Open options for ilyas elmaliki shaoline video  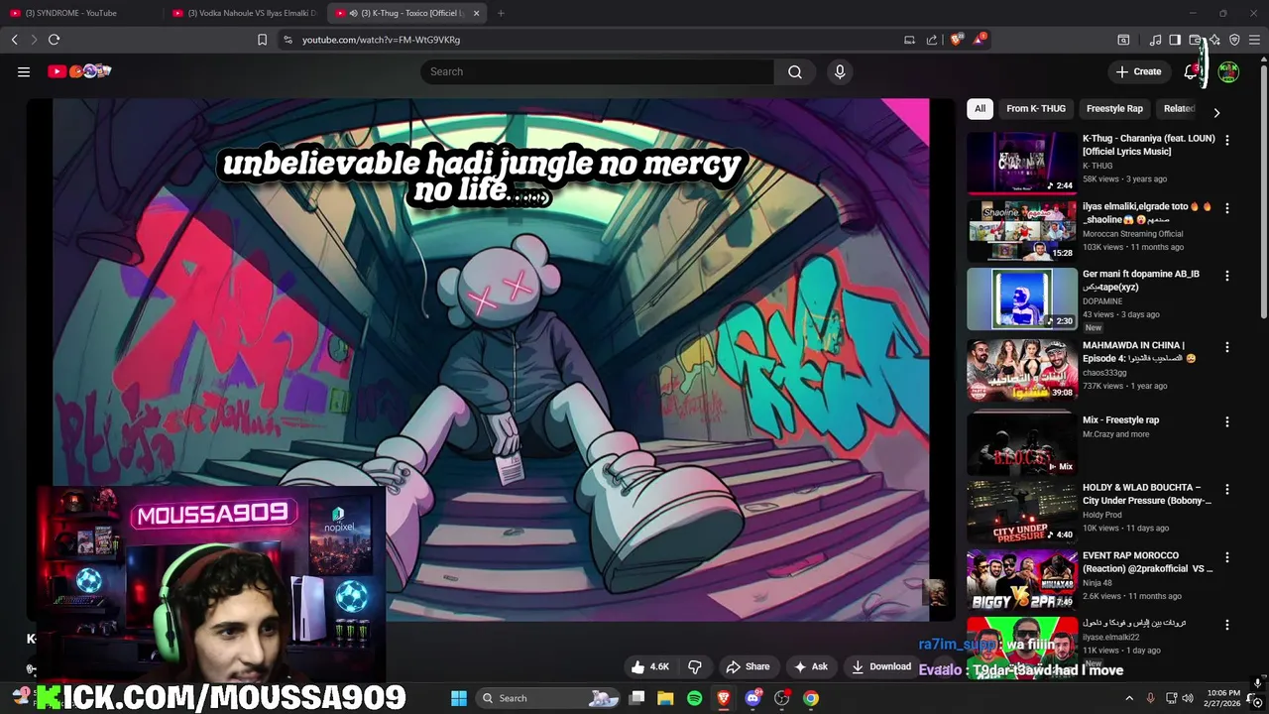(x=1227, y=209)
